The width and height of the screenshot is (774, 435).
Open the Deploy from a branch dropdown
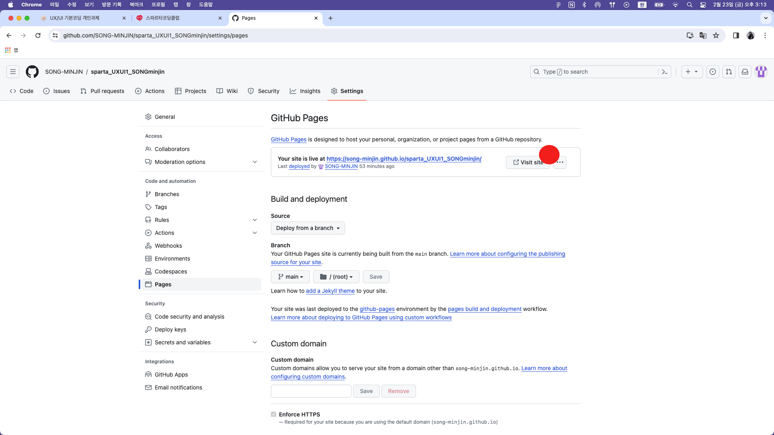(x=308, y=228)
